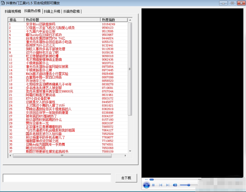Image resolution: width=246 pixels, height=192 pixels.
Task: Sort by 热度指数 column header
Action: pos(114,20)
